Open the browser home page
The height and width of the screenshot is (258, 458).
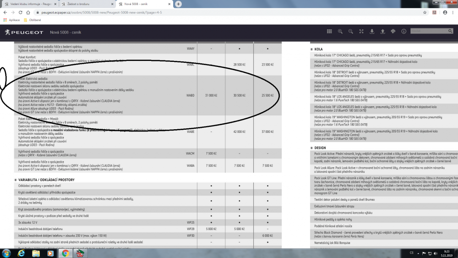click(28, 12)
